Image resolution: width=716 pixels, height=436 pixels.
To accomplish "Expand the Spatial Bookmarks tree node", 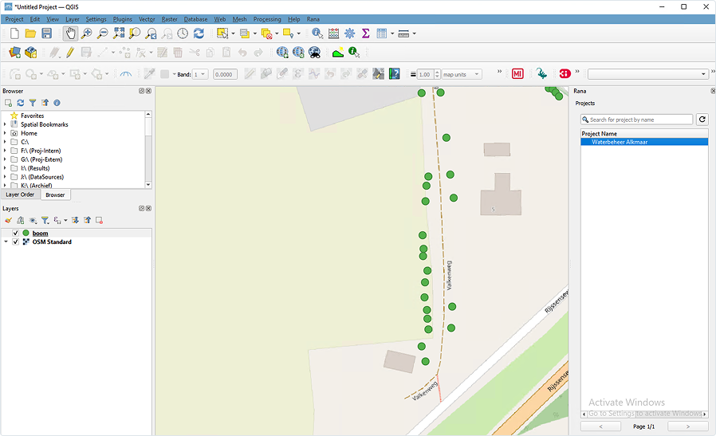I will click(5, 124).
